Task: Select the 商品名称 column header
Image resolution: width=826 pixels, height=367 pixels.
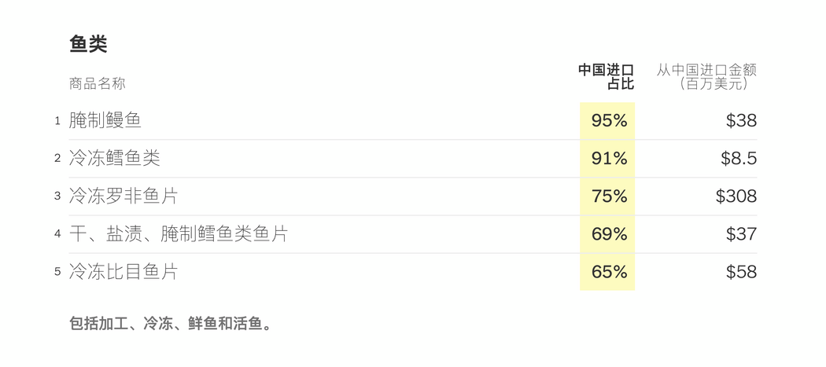Action: point(98,84)
